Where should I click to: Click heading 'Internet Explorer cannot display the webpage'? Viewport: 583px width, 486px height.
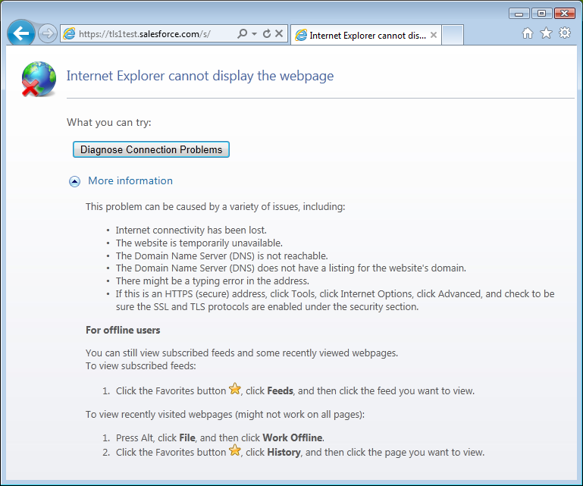[200, 76]
